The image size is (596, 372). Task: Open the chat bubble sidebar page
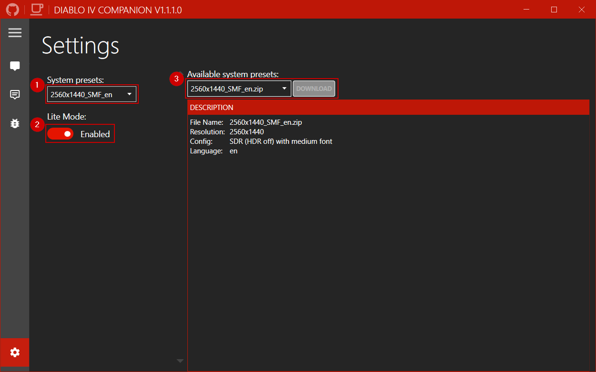click(x=15, y=66)
